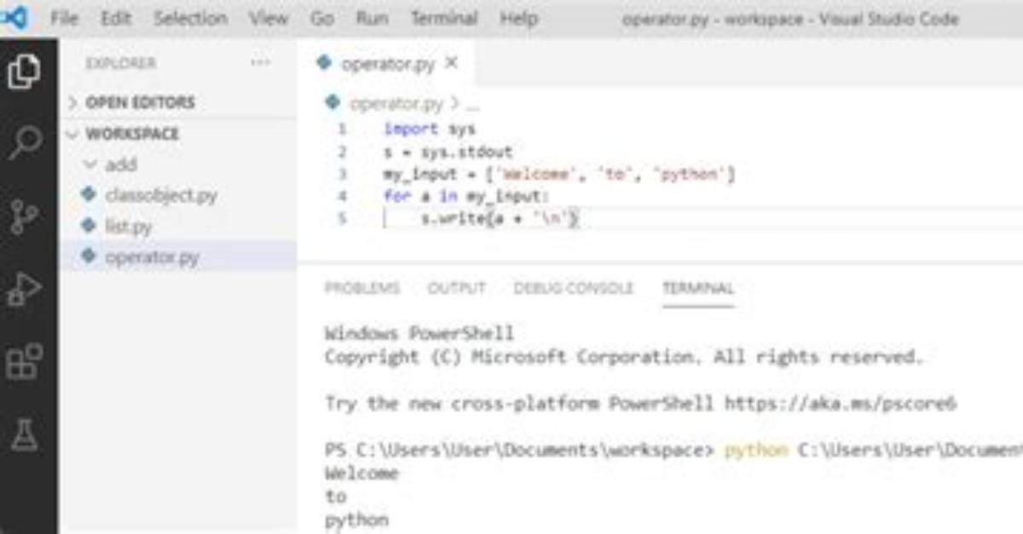Select the Terminal panel tab

coord(698,288)
